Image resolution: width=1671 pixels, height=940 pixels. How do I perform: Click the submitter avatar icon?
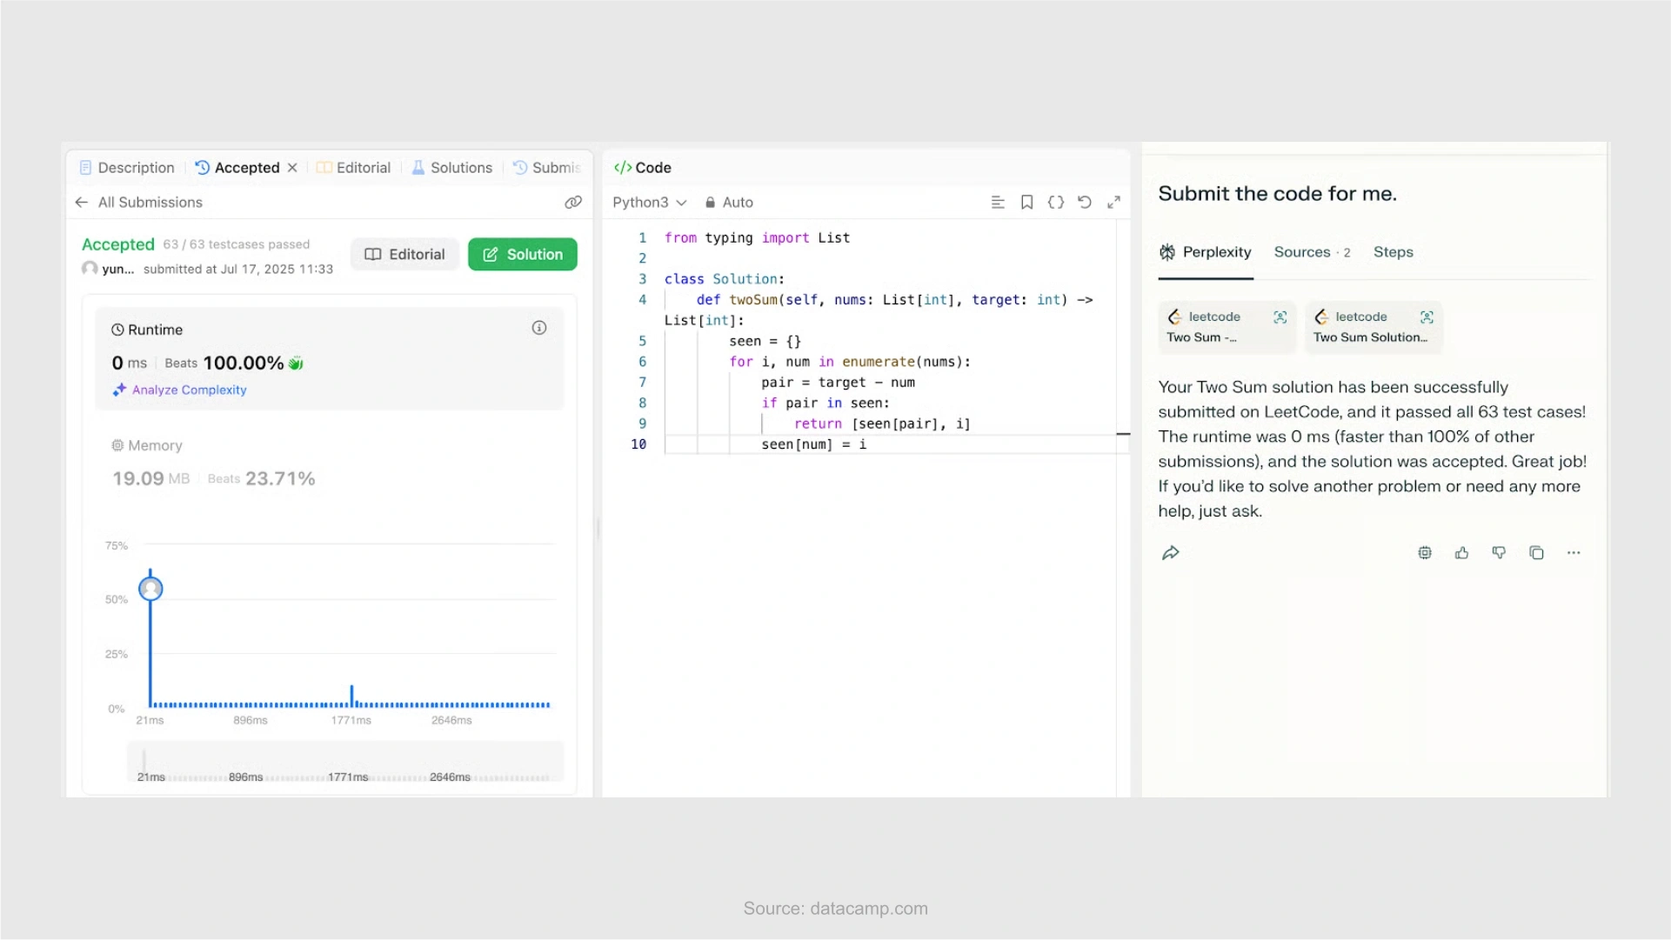[x=90, y=269]
